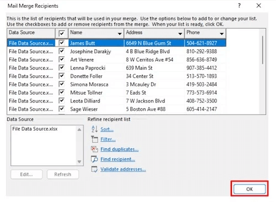Open the Filter... link

(x=108, y=139)
